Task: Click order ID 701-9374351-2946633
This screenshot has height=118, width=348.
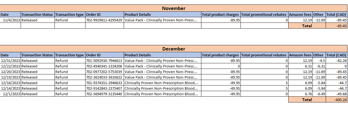Action: pos(104,83)
